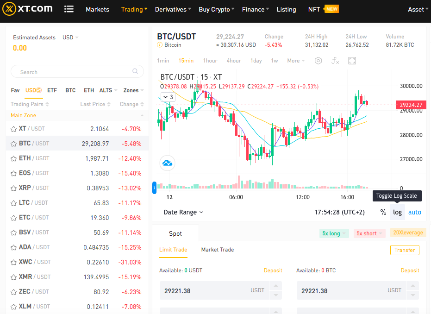Open the More timeframes dropdown

pos(296,61)
